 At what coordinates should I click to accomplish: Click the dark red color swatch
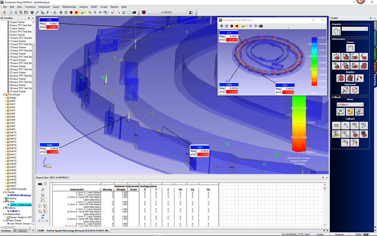point(144,12)
